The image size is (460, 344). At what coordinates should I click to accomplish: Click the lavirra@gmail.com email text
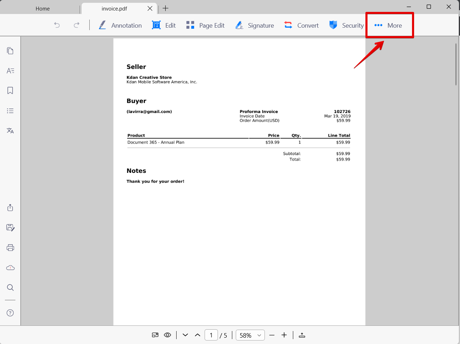click(x=149, y=112)
